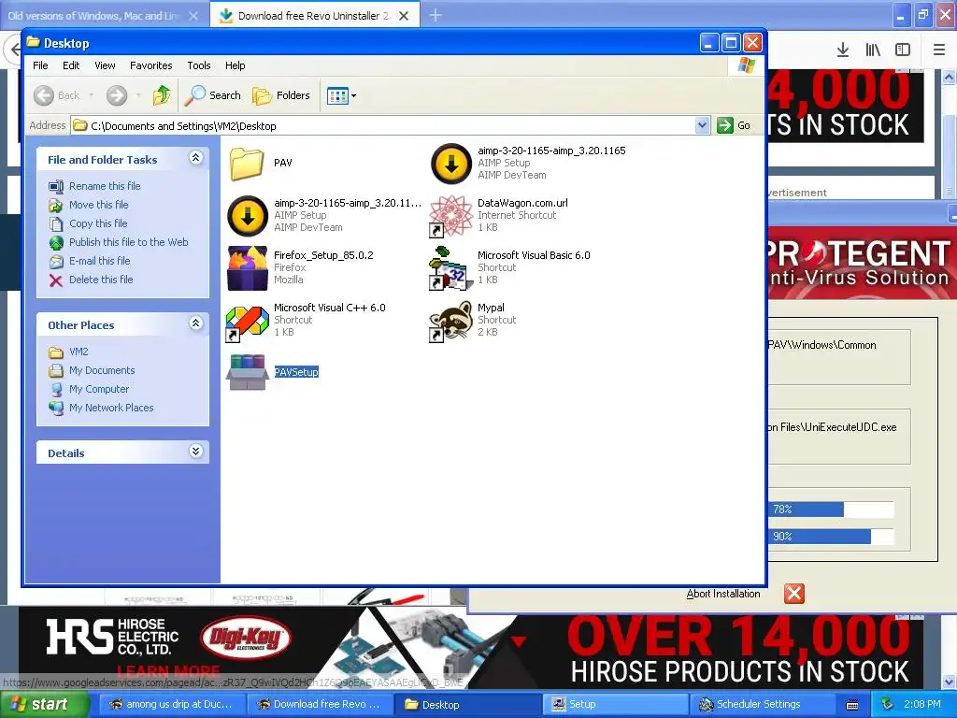
Task: Switch to Setup taskbar item
Action: [x=615, y=705]
